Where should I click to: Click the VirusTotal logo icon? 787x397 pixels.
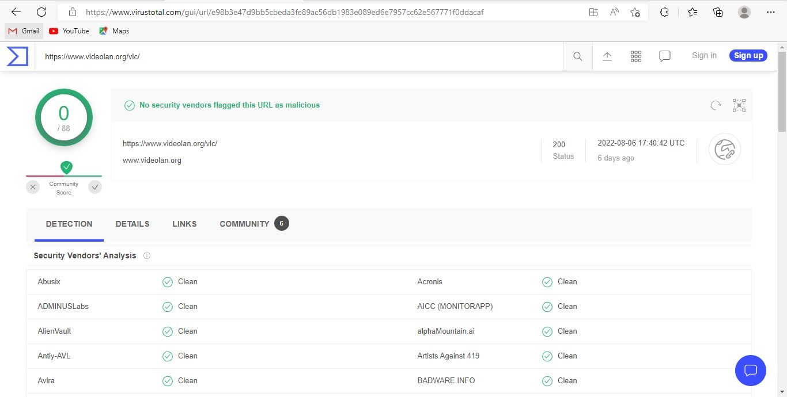[17, 56]
